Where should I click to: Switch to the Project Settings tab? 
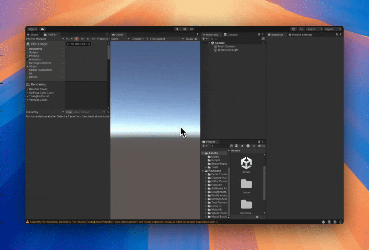point(300,35)
